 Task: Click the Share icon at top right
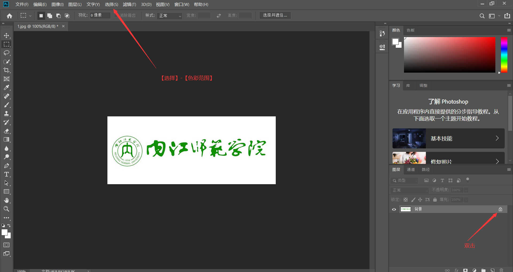[507, 16]
